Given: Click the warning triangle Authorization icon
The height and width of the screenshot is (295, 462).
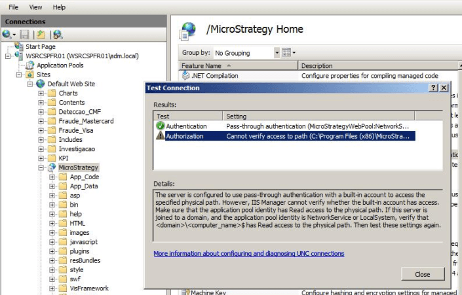Looking at the screenshot, I should point(161,135).
